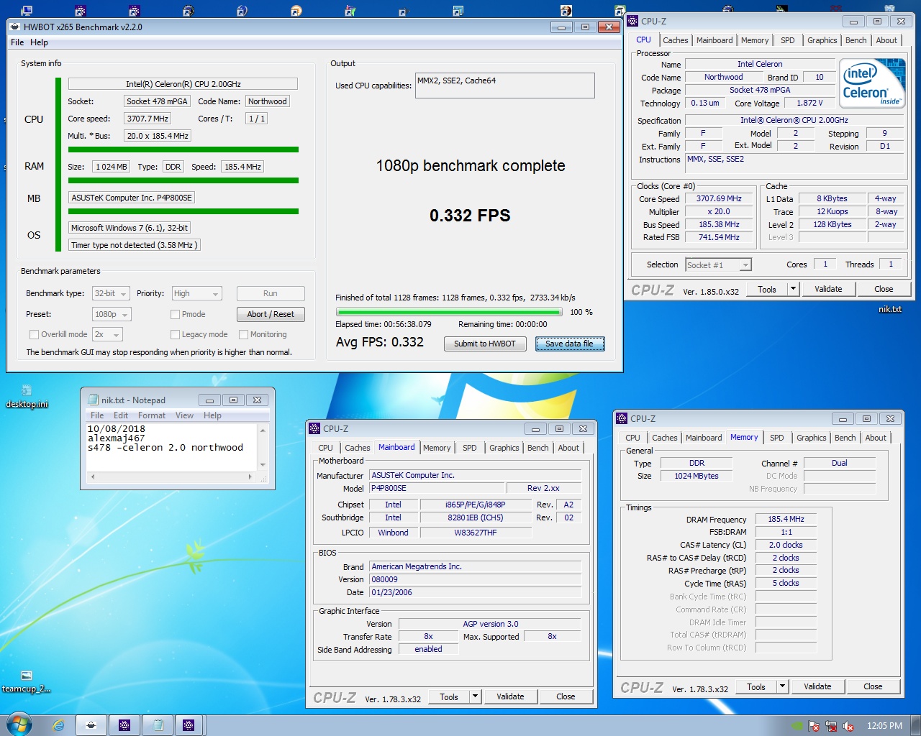Click DRAM Frequency 185.4 MHz value

[x=786, y=519]
